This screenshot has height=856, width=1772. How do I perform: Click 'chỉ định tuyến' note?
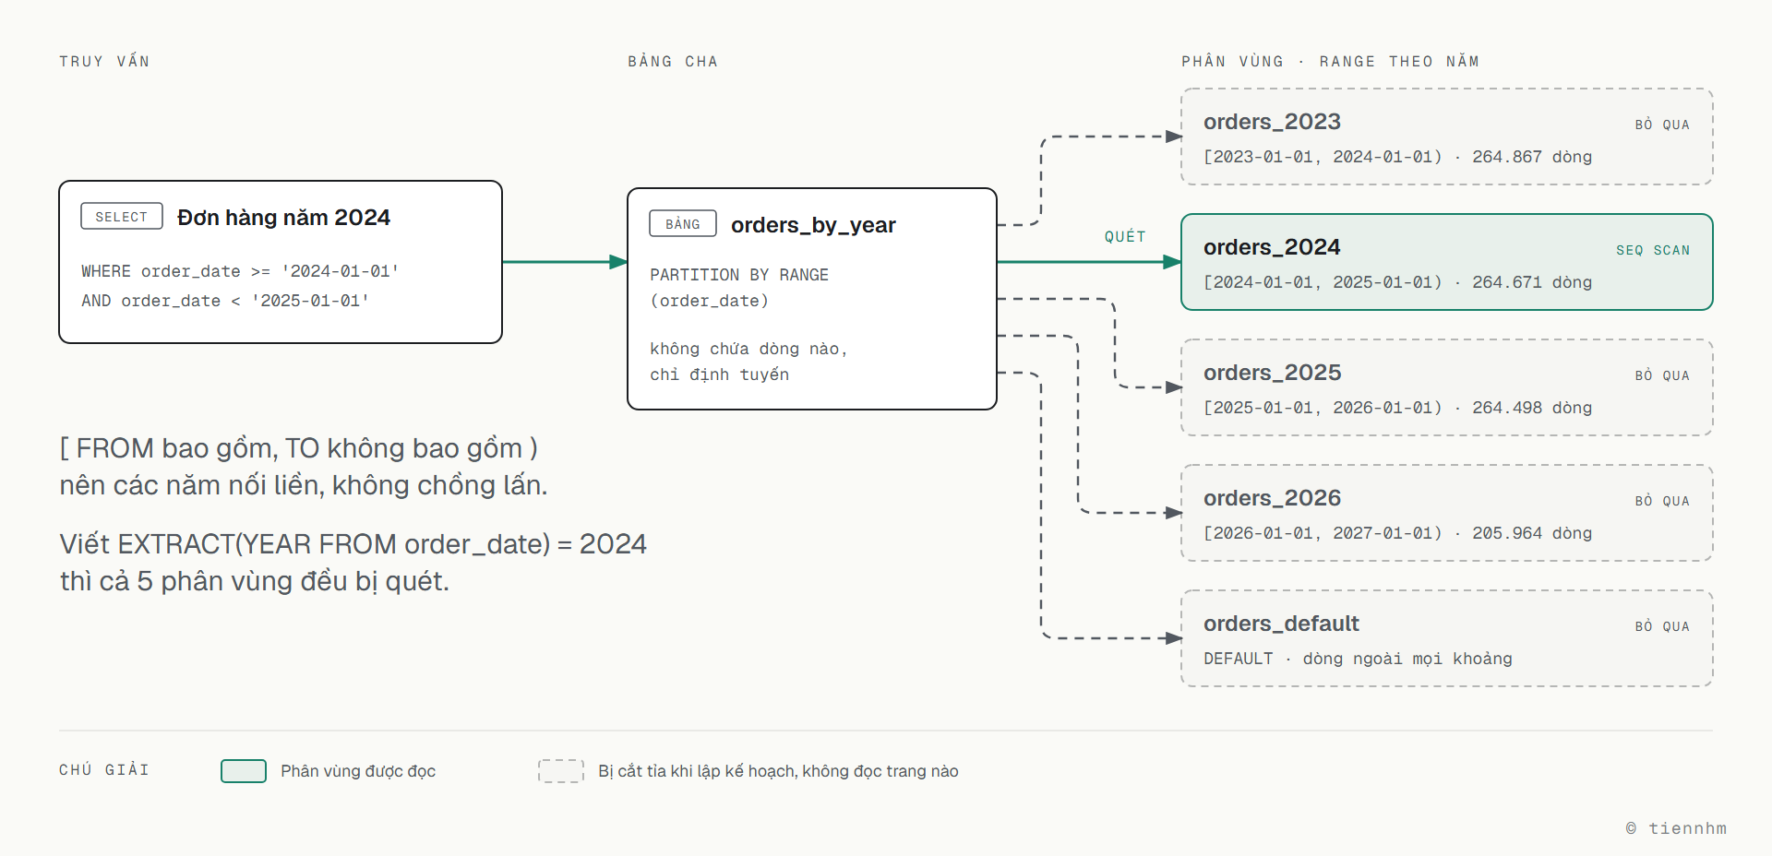pyautogui.click(x=719, y=374)
